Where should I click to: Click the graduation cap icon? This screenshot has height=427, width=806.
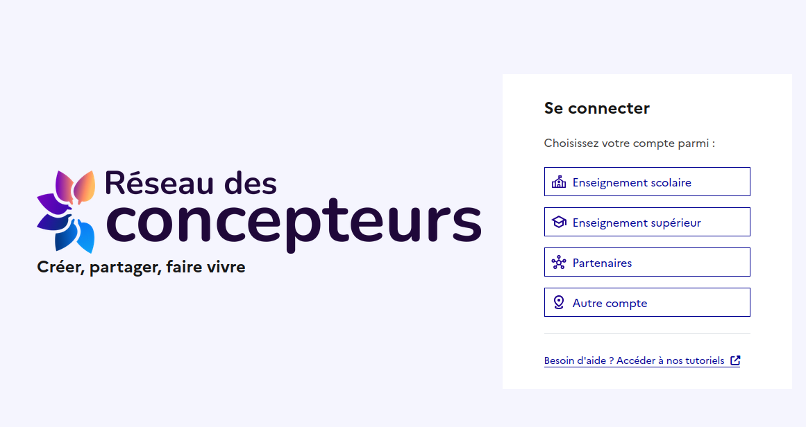click(559, 223)
